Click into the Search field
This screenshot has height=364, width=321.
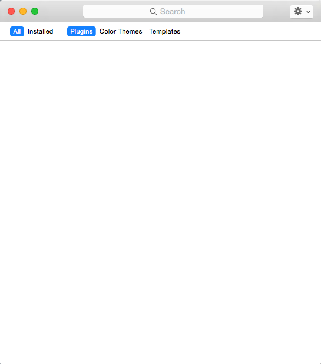[173, 11]
